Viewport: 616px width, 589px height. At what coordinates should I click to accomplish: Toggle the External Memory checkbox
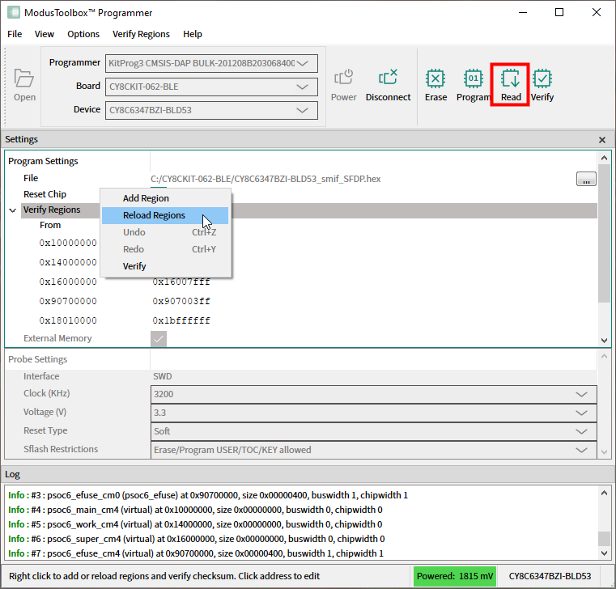[159, 339]
